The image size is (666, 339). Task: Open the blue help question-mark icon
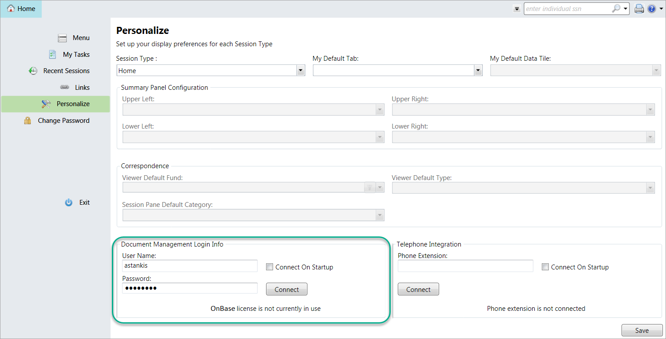click(651, 9)
